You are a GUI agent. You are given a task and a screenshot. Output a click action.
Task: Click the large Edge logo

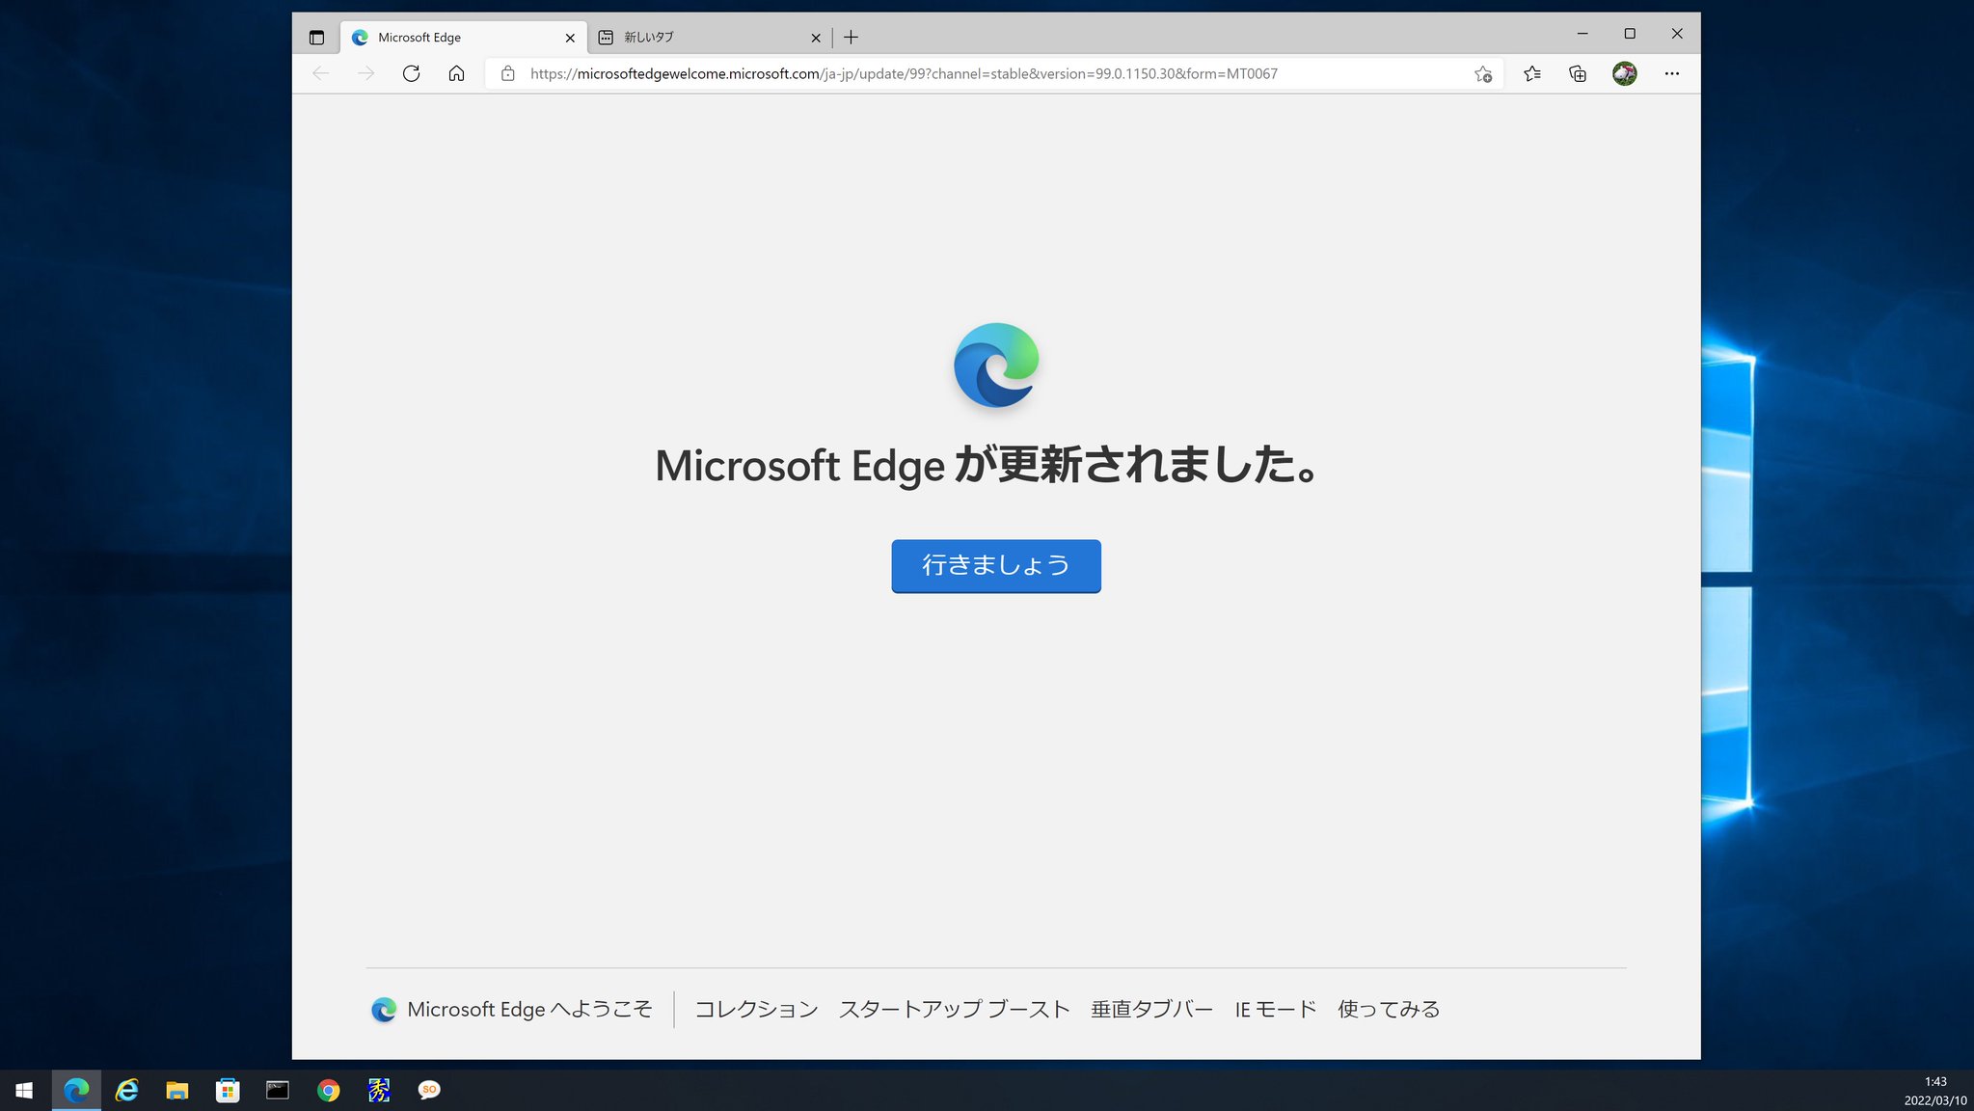coord(996,365)
